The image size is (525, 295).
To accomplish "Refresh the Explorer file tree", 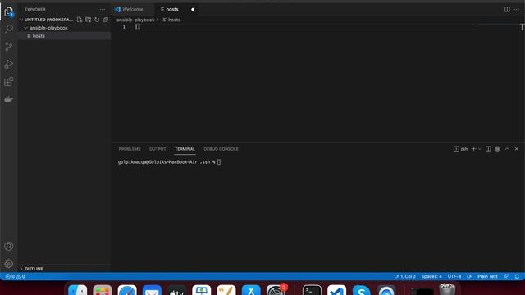I will [97, 20].
